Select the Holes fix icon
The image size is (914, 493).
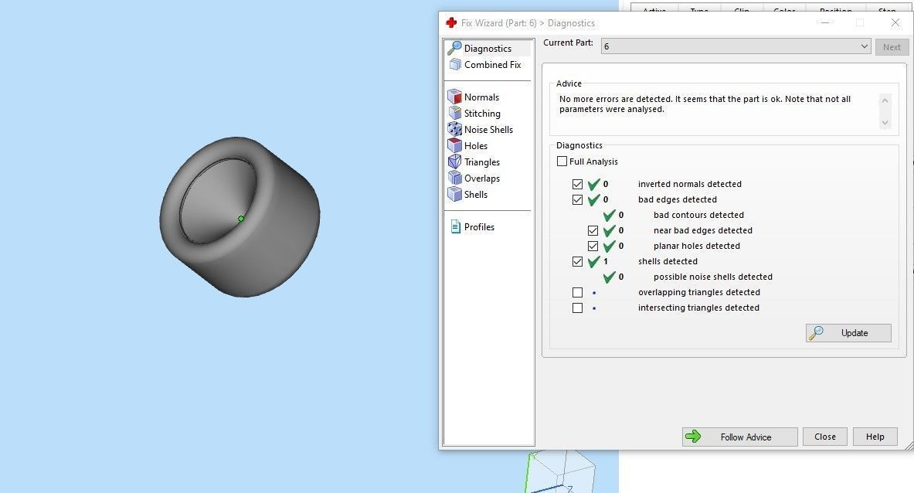pos(454,146)
